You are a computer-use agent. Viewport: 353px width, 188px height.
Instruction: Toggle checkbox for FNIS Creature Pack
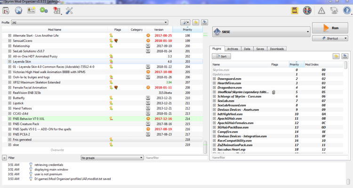tap(10, 124)
